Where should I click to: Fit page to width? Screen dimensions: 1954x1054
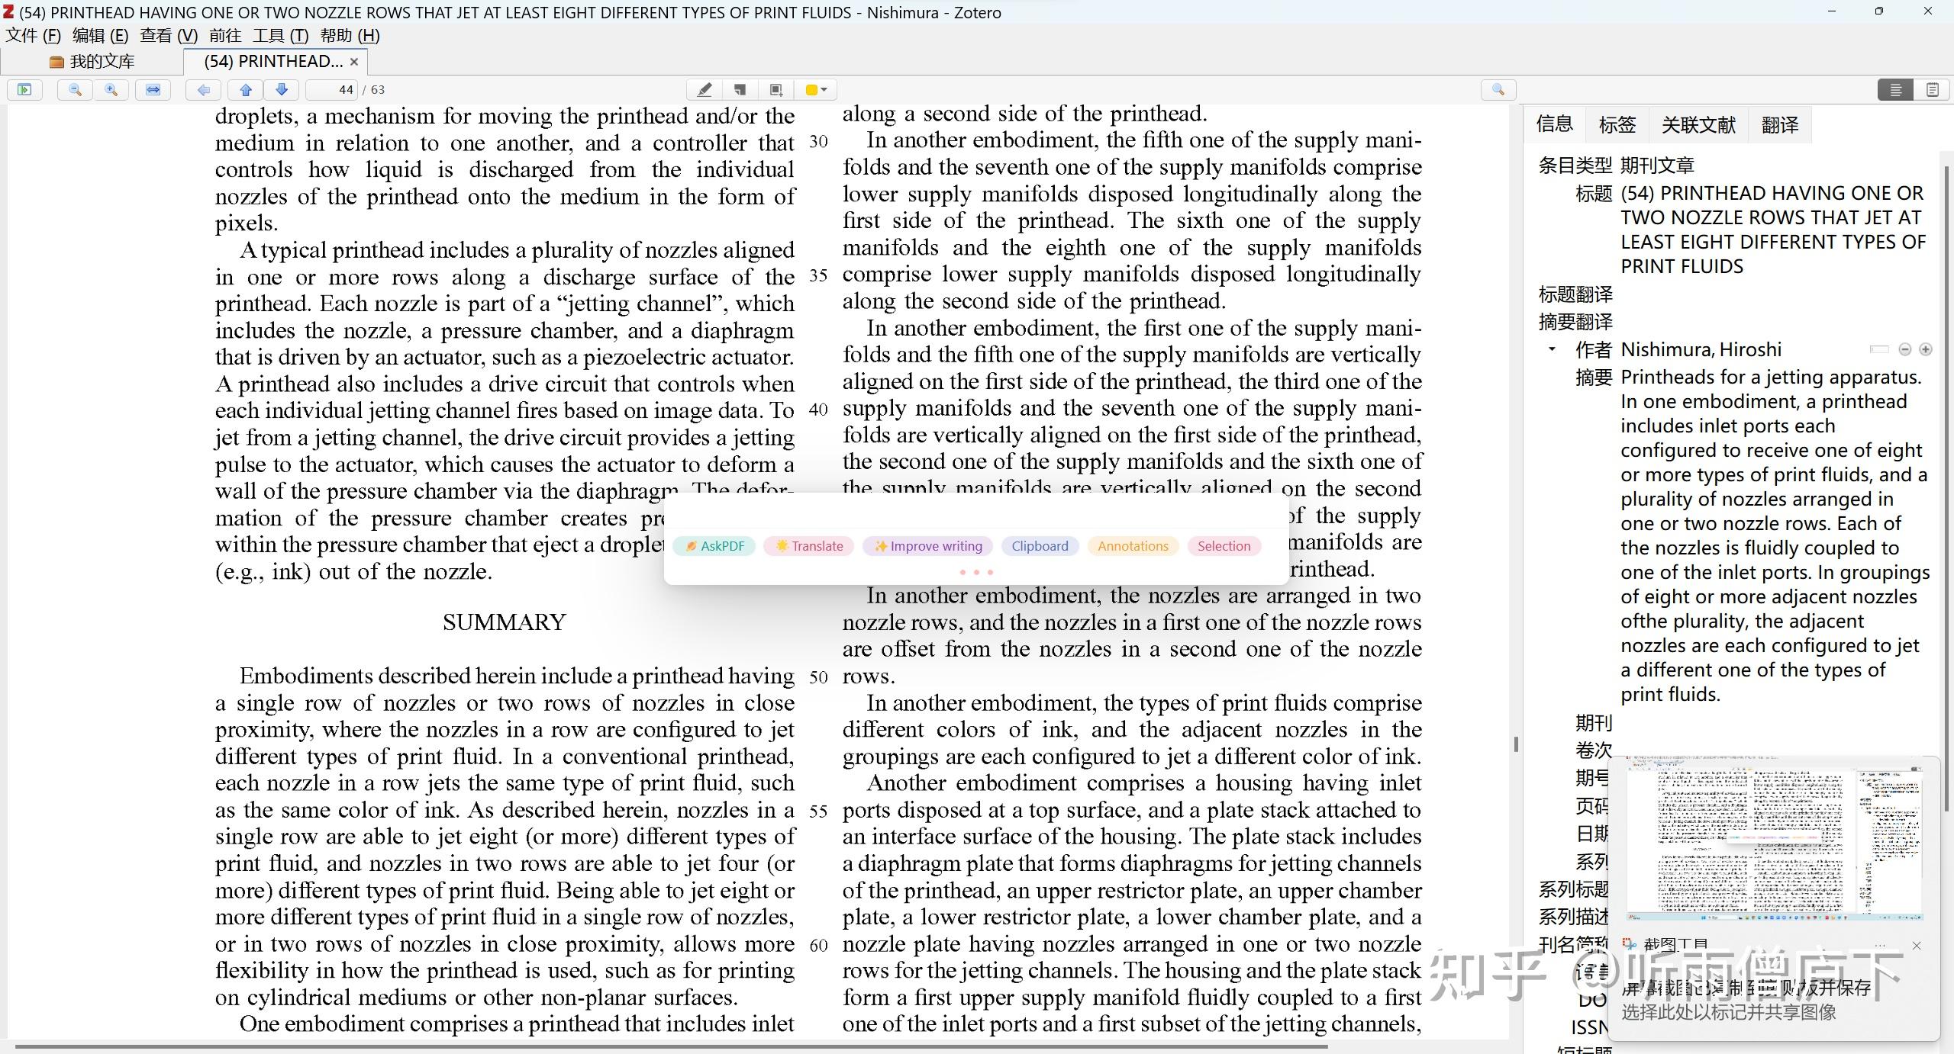[x=153, y=90]
